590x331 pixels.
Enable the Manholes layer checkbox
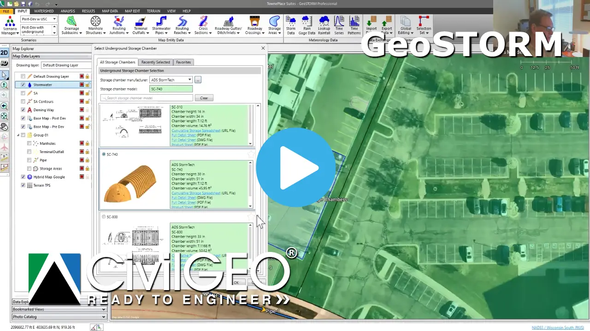tap(29, 143)
